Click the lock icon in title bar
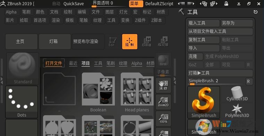This screenshot has width=264, height=136. pyautogui.click(x=226, y=3)
